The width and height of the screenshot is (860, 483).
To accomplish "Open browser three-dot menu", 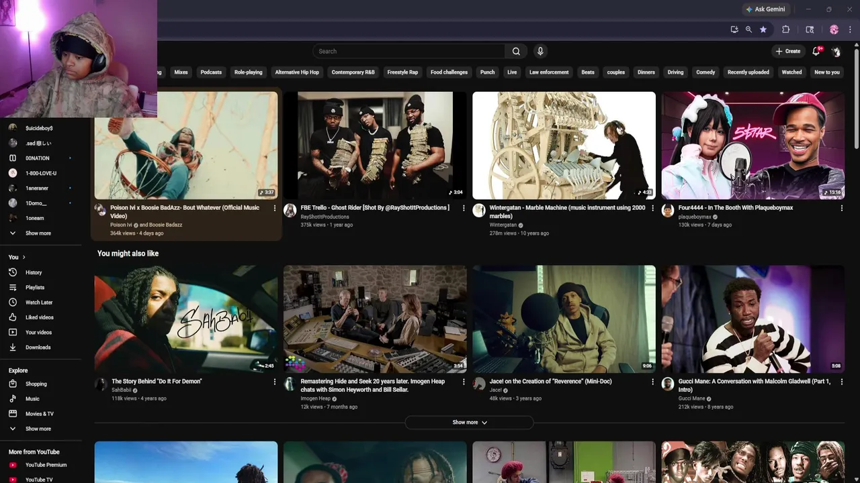I will [850, 30].
